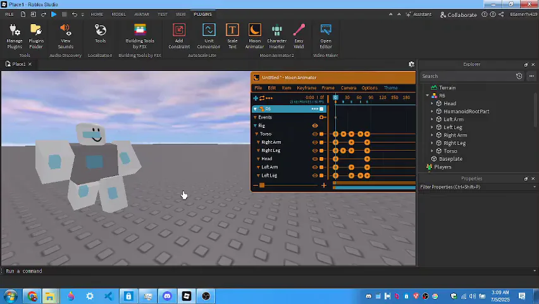The height and width of the screenshot is (304, 539).
Task: Toggle the Torso track orange square
Action: (x=322, y=134)
